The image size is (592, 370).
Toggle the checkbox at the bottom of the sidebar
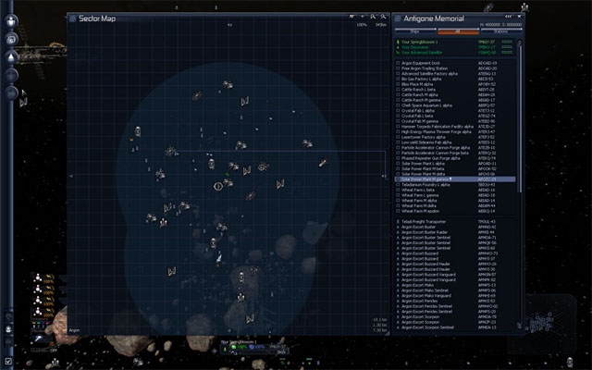pos(8,362)
